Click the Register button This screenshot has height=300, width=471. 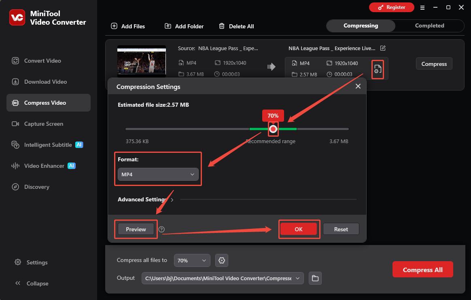coord(391,7)
